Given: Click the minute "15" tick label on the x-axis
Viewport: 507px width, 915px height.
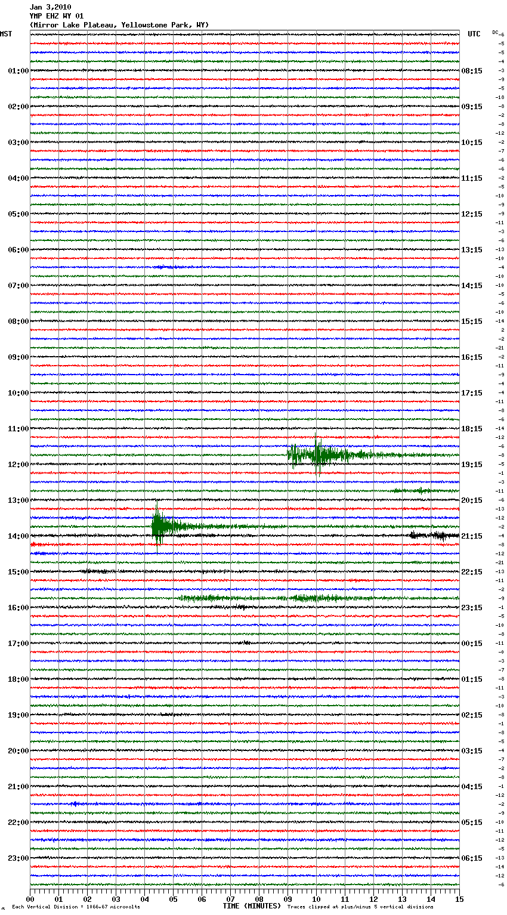Looking at the screenshot, I should 459,899.
